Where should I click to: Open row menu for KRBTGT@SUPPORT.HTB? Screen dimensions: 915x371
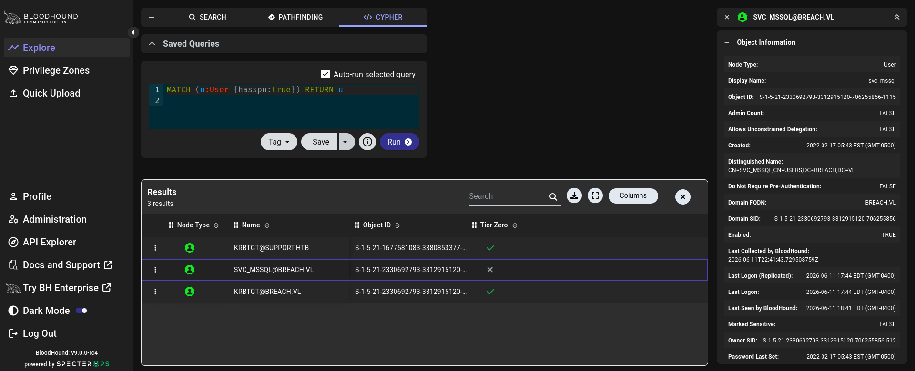pos(155,248)
